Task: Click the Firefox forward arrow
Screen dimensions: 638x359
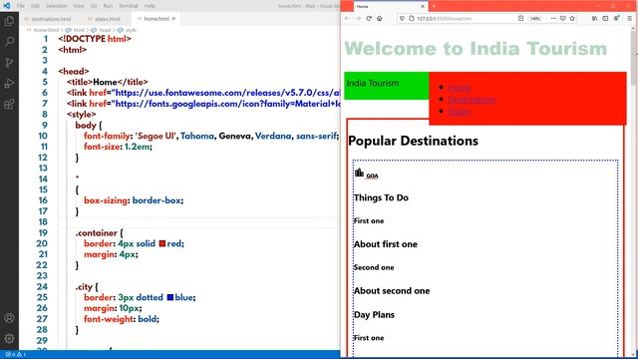Action: (x=358, y=18)
